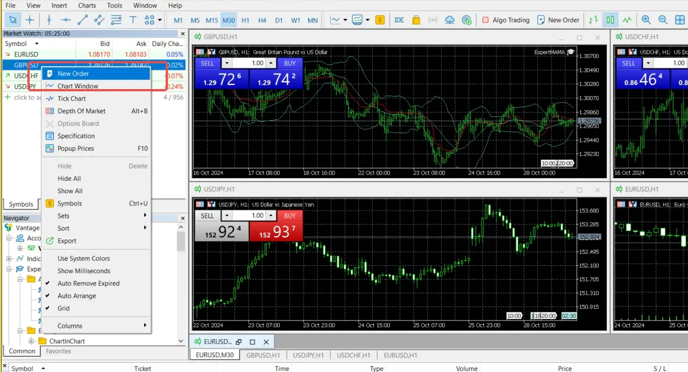
Task: Open the GBPUSD volume dropdown arrow
Action: tap(226, 63)
